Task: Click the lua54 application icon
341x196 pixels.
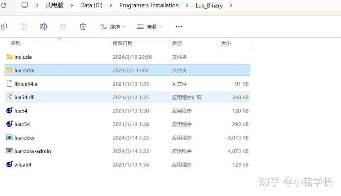Action: coord(9,111)
